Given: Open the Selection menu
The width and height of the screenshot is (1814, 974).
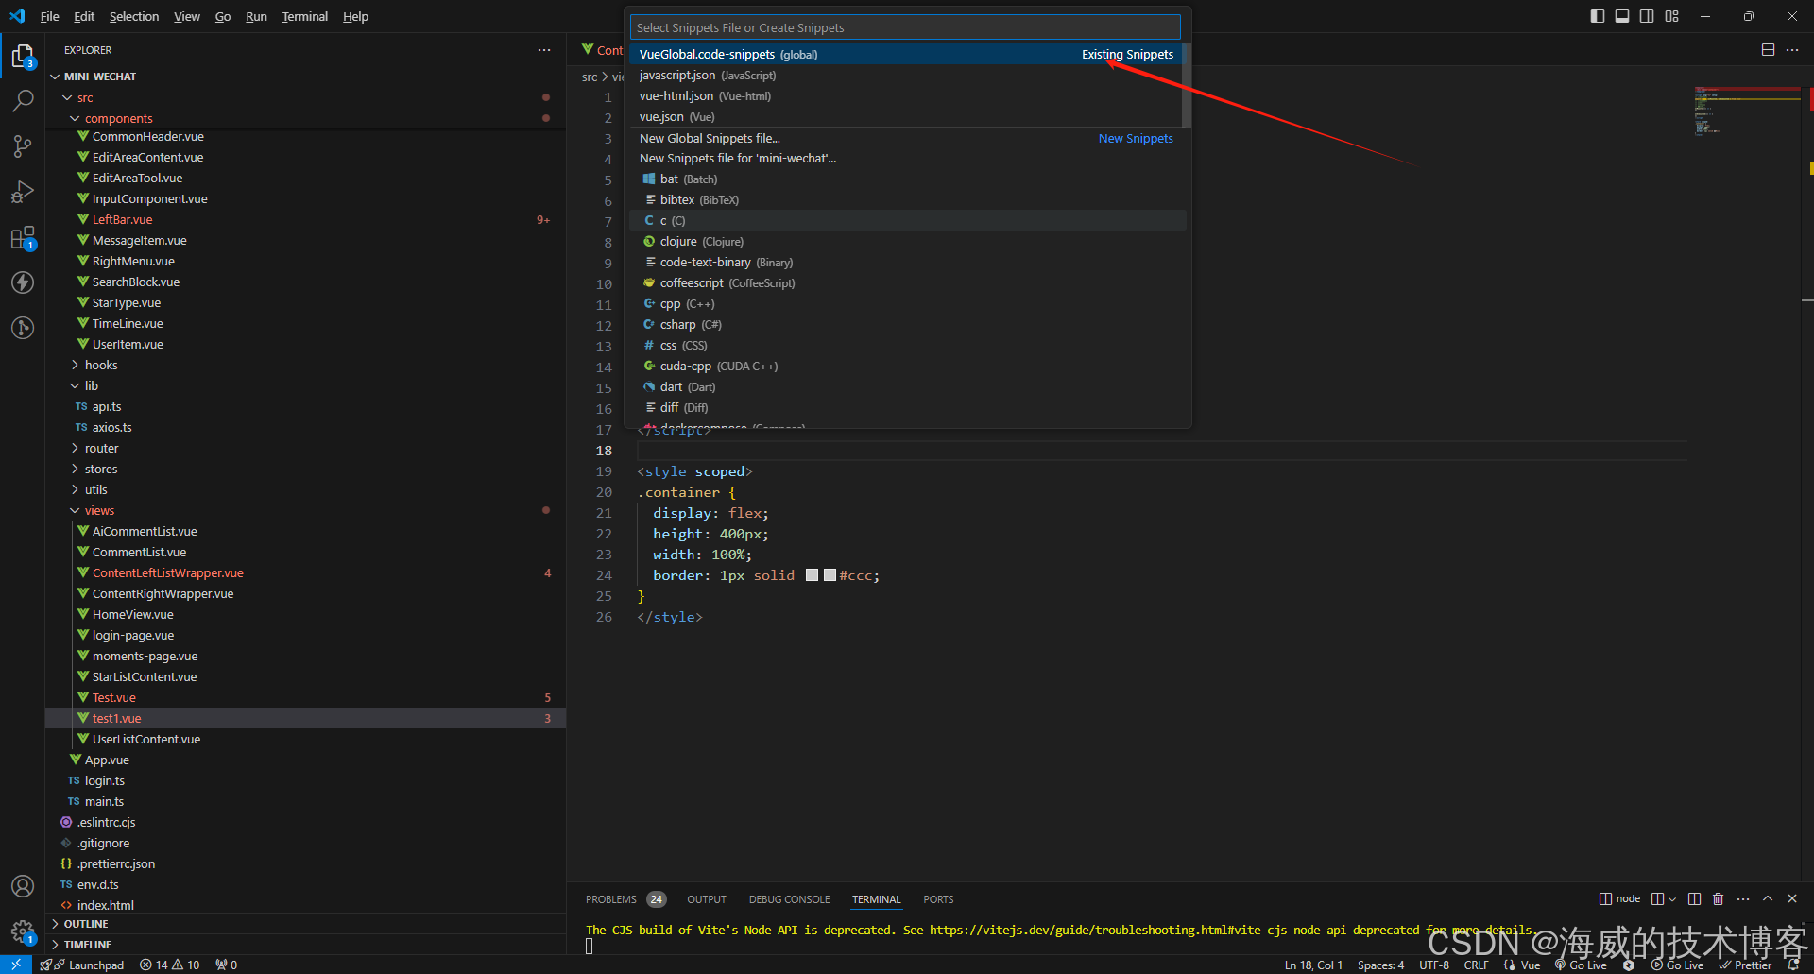Looking at the screenshot, I should click(134, 16).
